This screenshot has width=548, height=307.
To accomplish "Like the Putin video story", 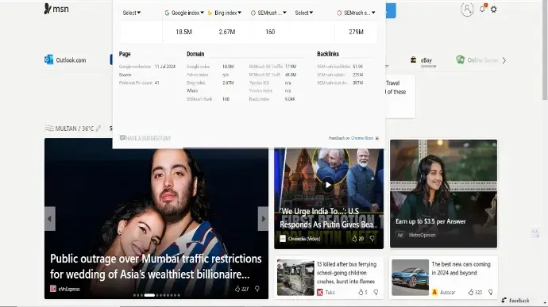I will pos(357,239).
